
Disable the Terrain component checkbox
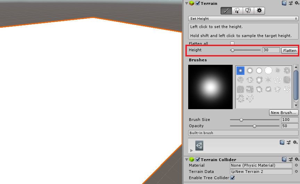point(198,3)
